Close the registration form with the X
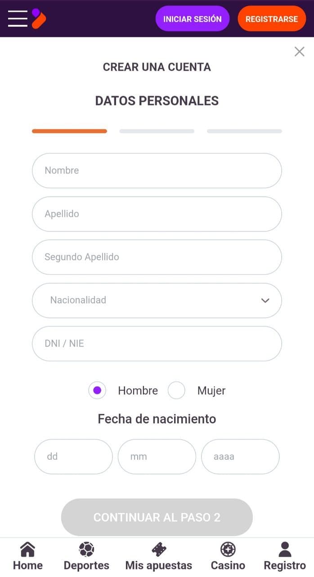314x577 pixels. point(299,51)
